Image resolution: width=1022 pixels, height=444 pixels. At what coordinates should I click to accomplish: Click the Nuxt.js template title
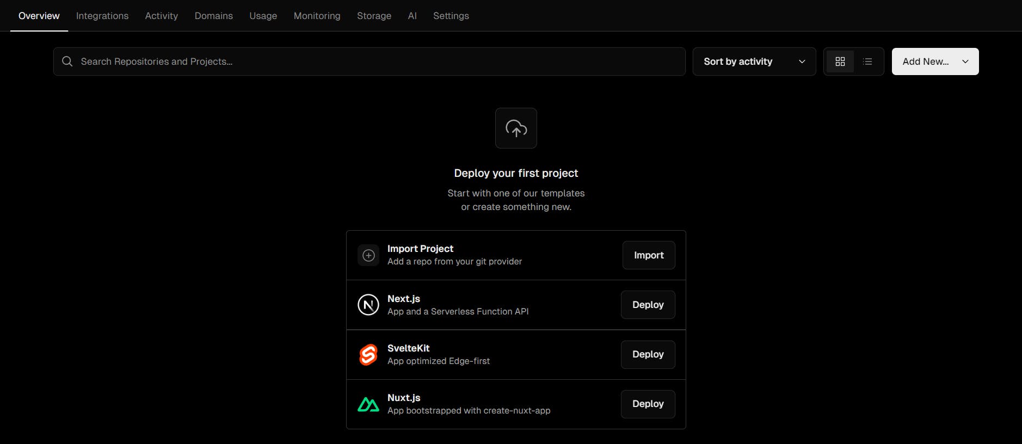click(404, 398)
